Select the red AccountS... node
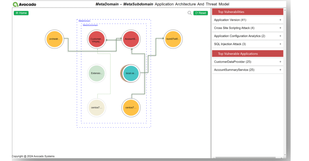The width and height of the screenshot is (309, 161). pyautogui.click(x=131, y=39)
